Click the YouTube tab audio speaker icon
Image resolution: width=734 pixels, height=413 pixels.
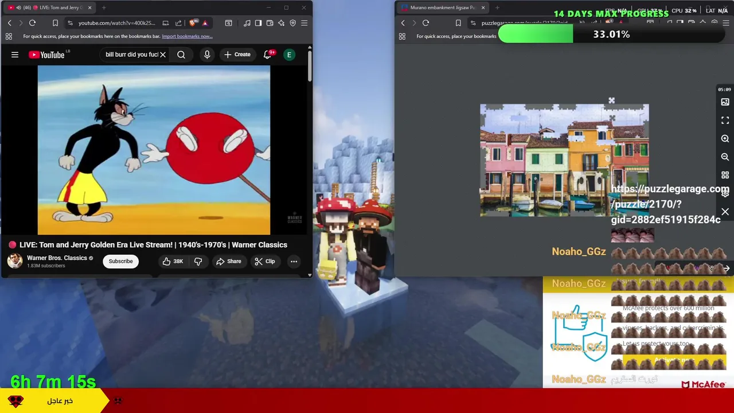tap(18, 7)
